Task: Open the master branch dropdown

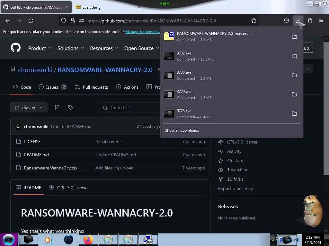Action: pyautogui.click(x=29, y=108)
